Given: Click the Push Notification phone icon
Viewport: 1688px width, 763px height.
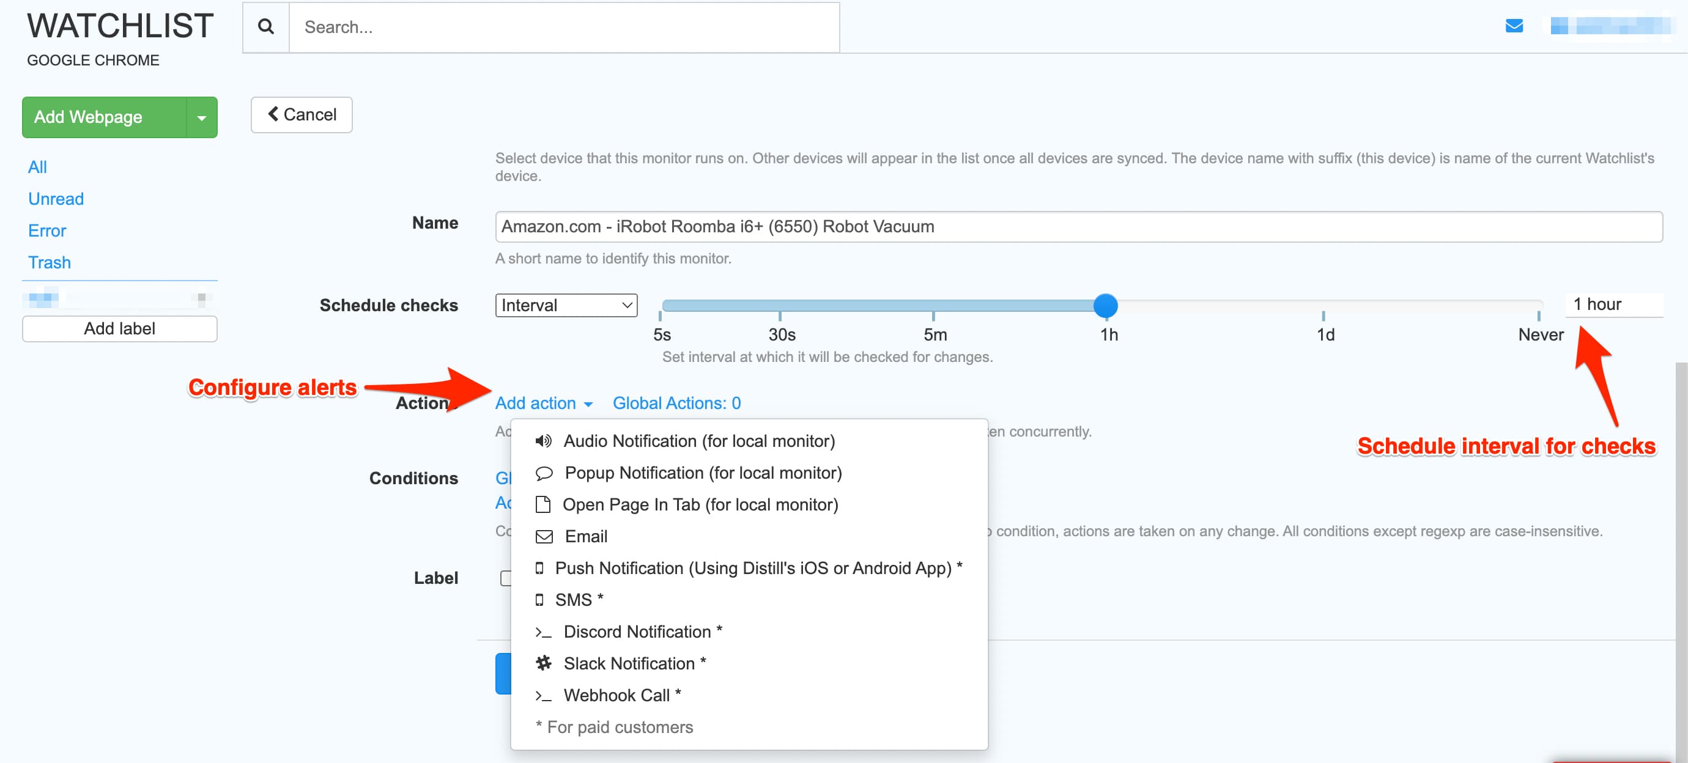Looking at the screenshot, I should tap(539, 568).
